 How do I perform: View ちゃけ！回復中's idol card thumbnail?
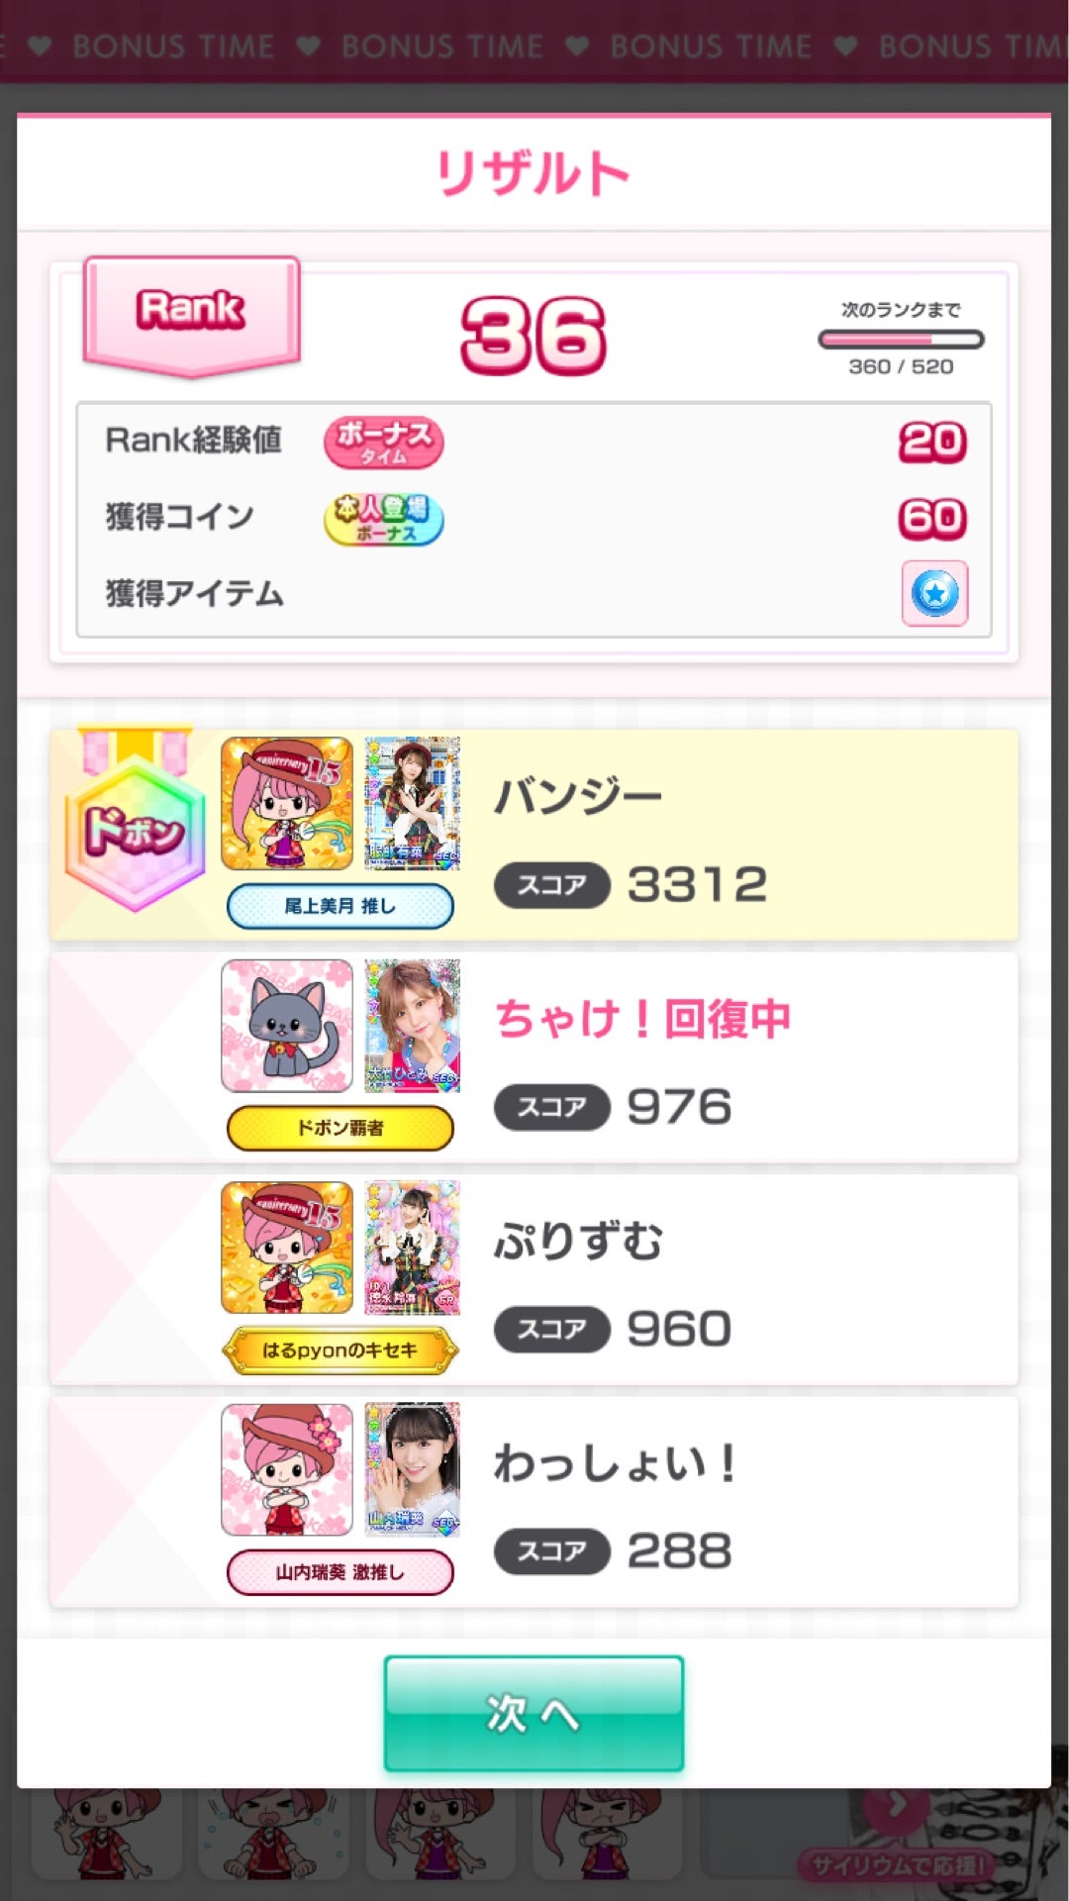[413, 1026]
